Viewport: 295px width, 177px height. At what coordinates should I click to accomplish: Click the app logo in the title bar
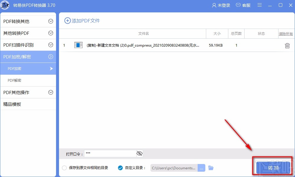[x=5, y=5]
